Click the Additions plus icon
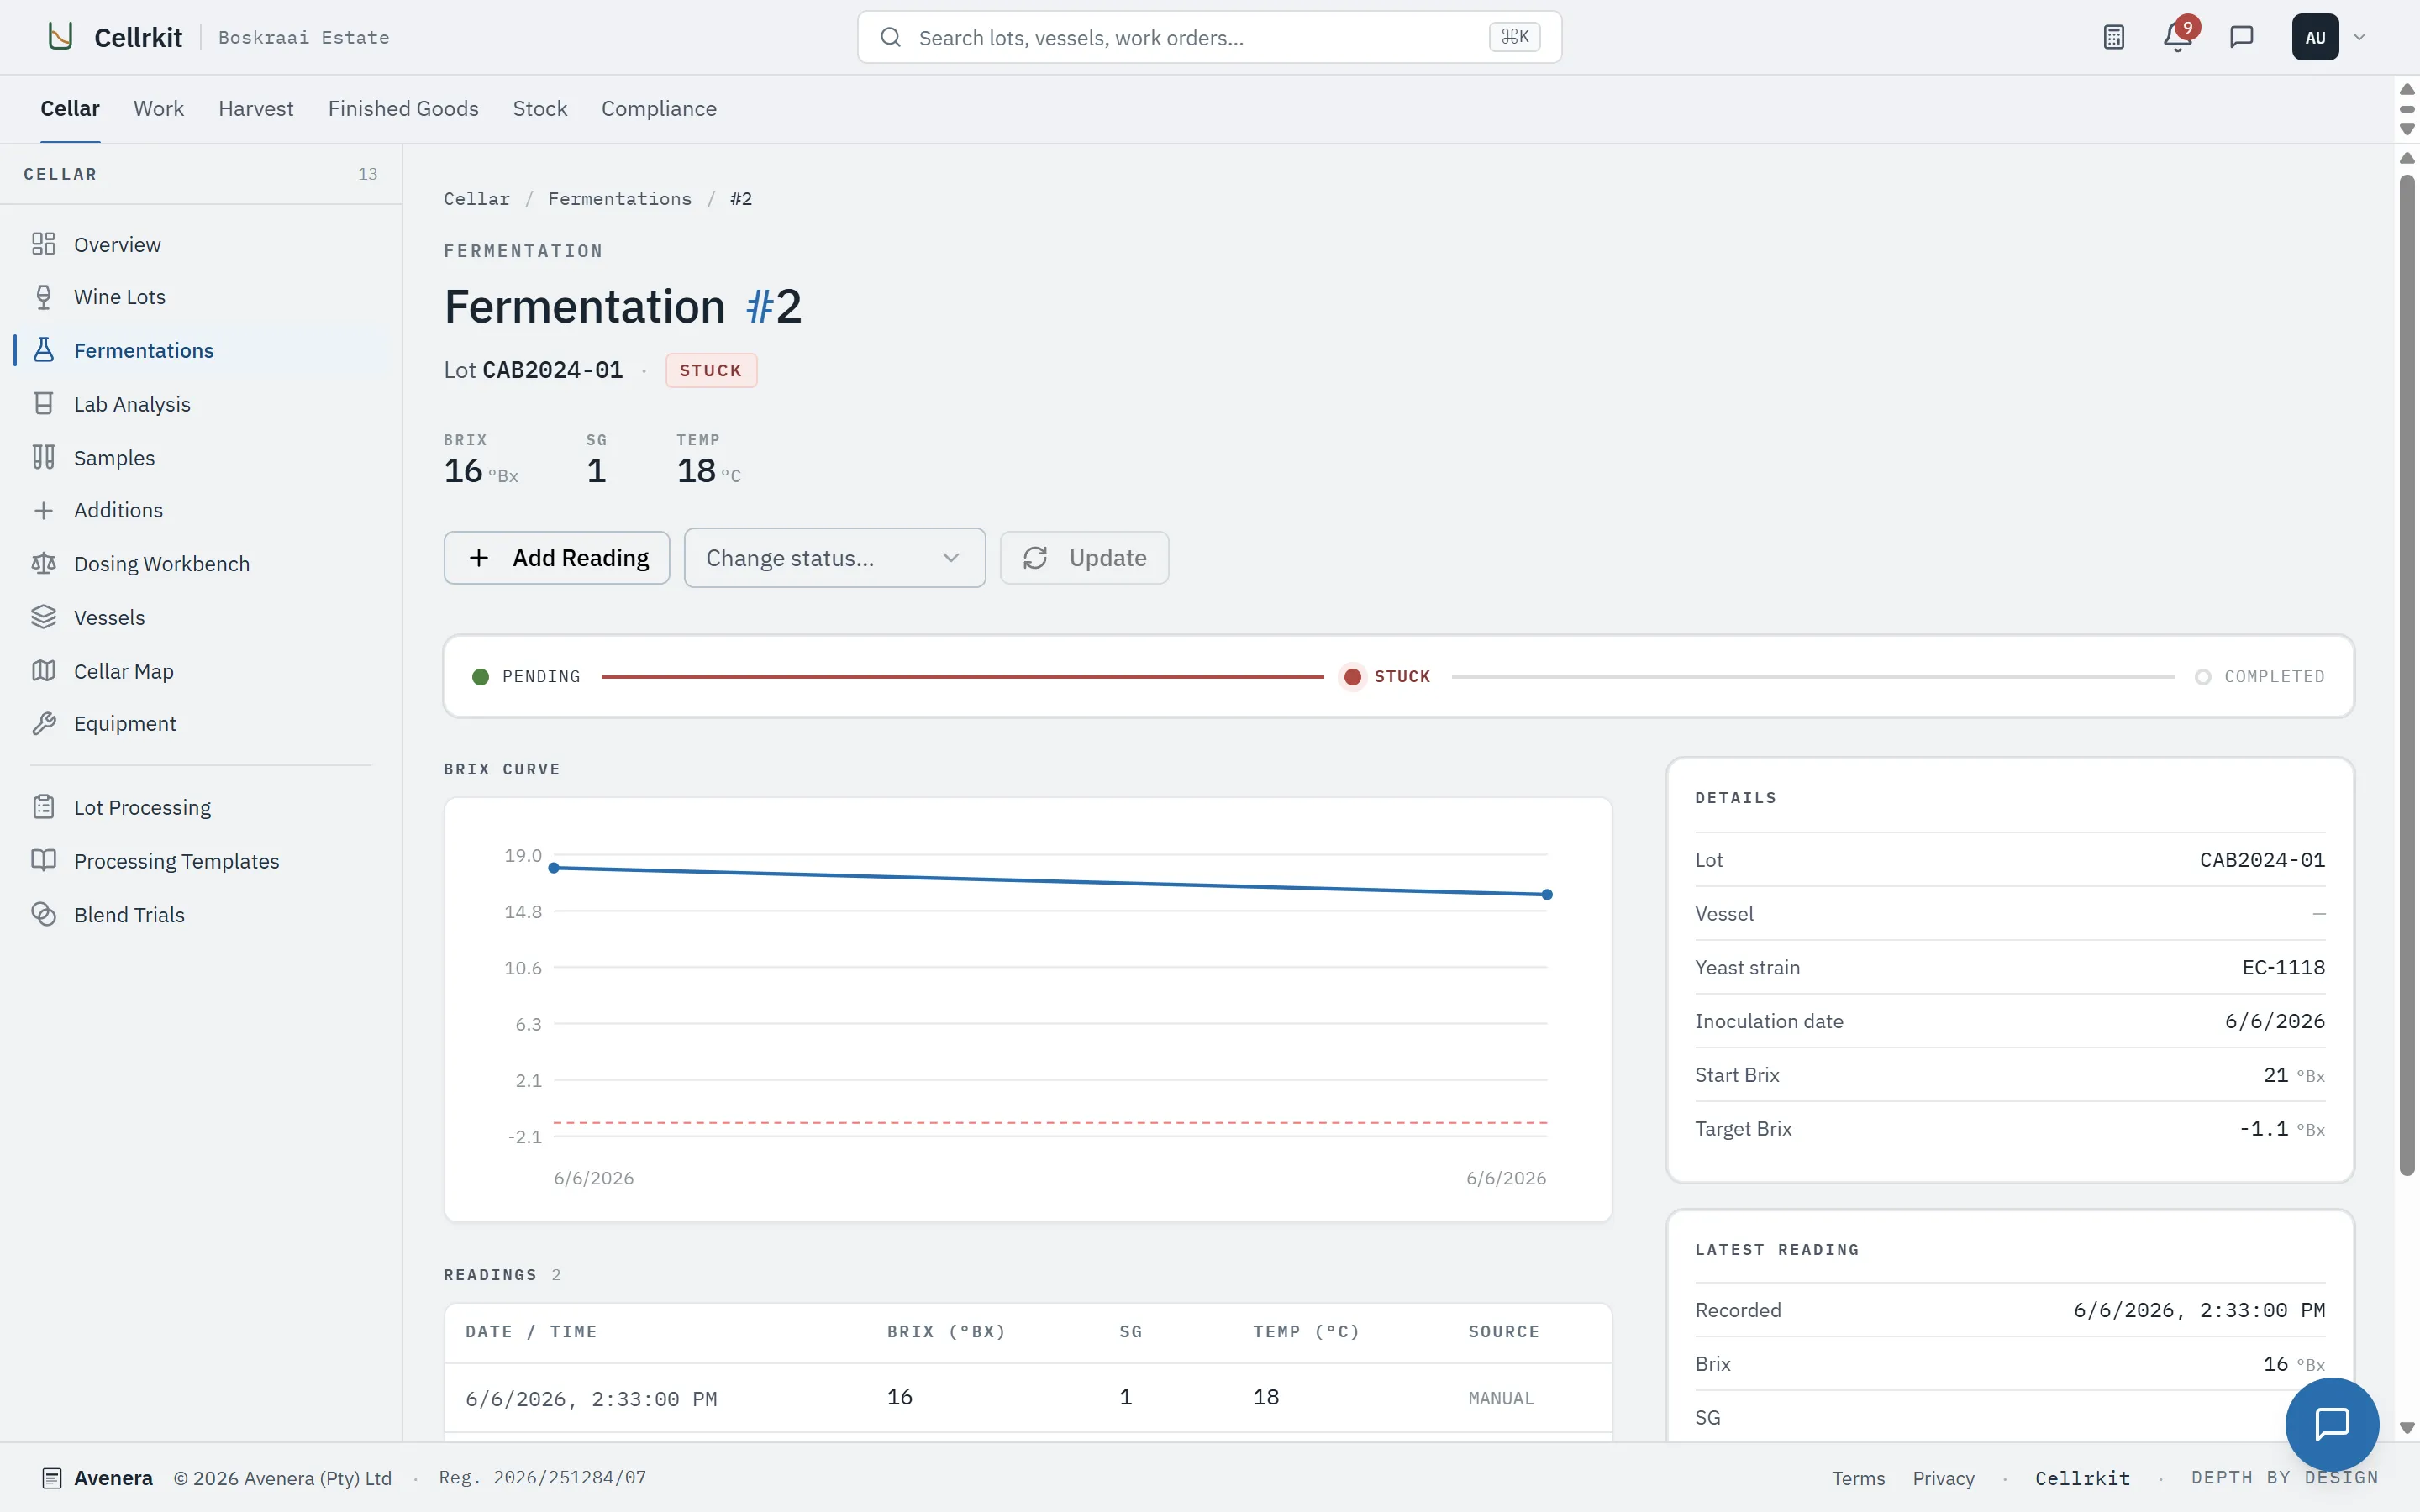 point(43,510)
